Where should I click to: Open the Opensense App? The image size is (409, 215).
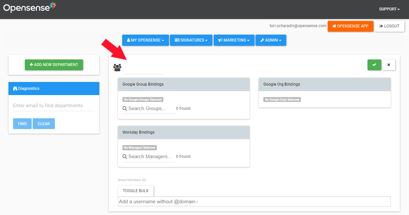(351, 26)
